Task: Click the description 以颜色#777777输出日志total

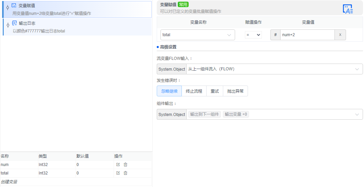Action: [39, 31]
